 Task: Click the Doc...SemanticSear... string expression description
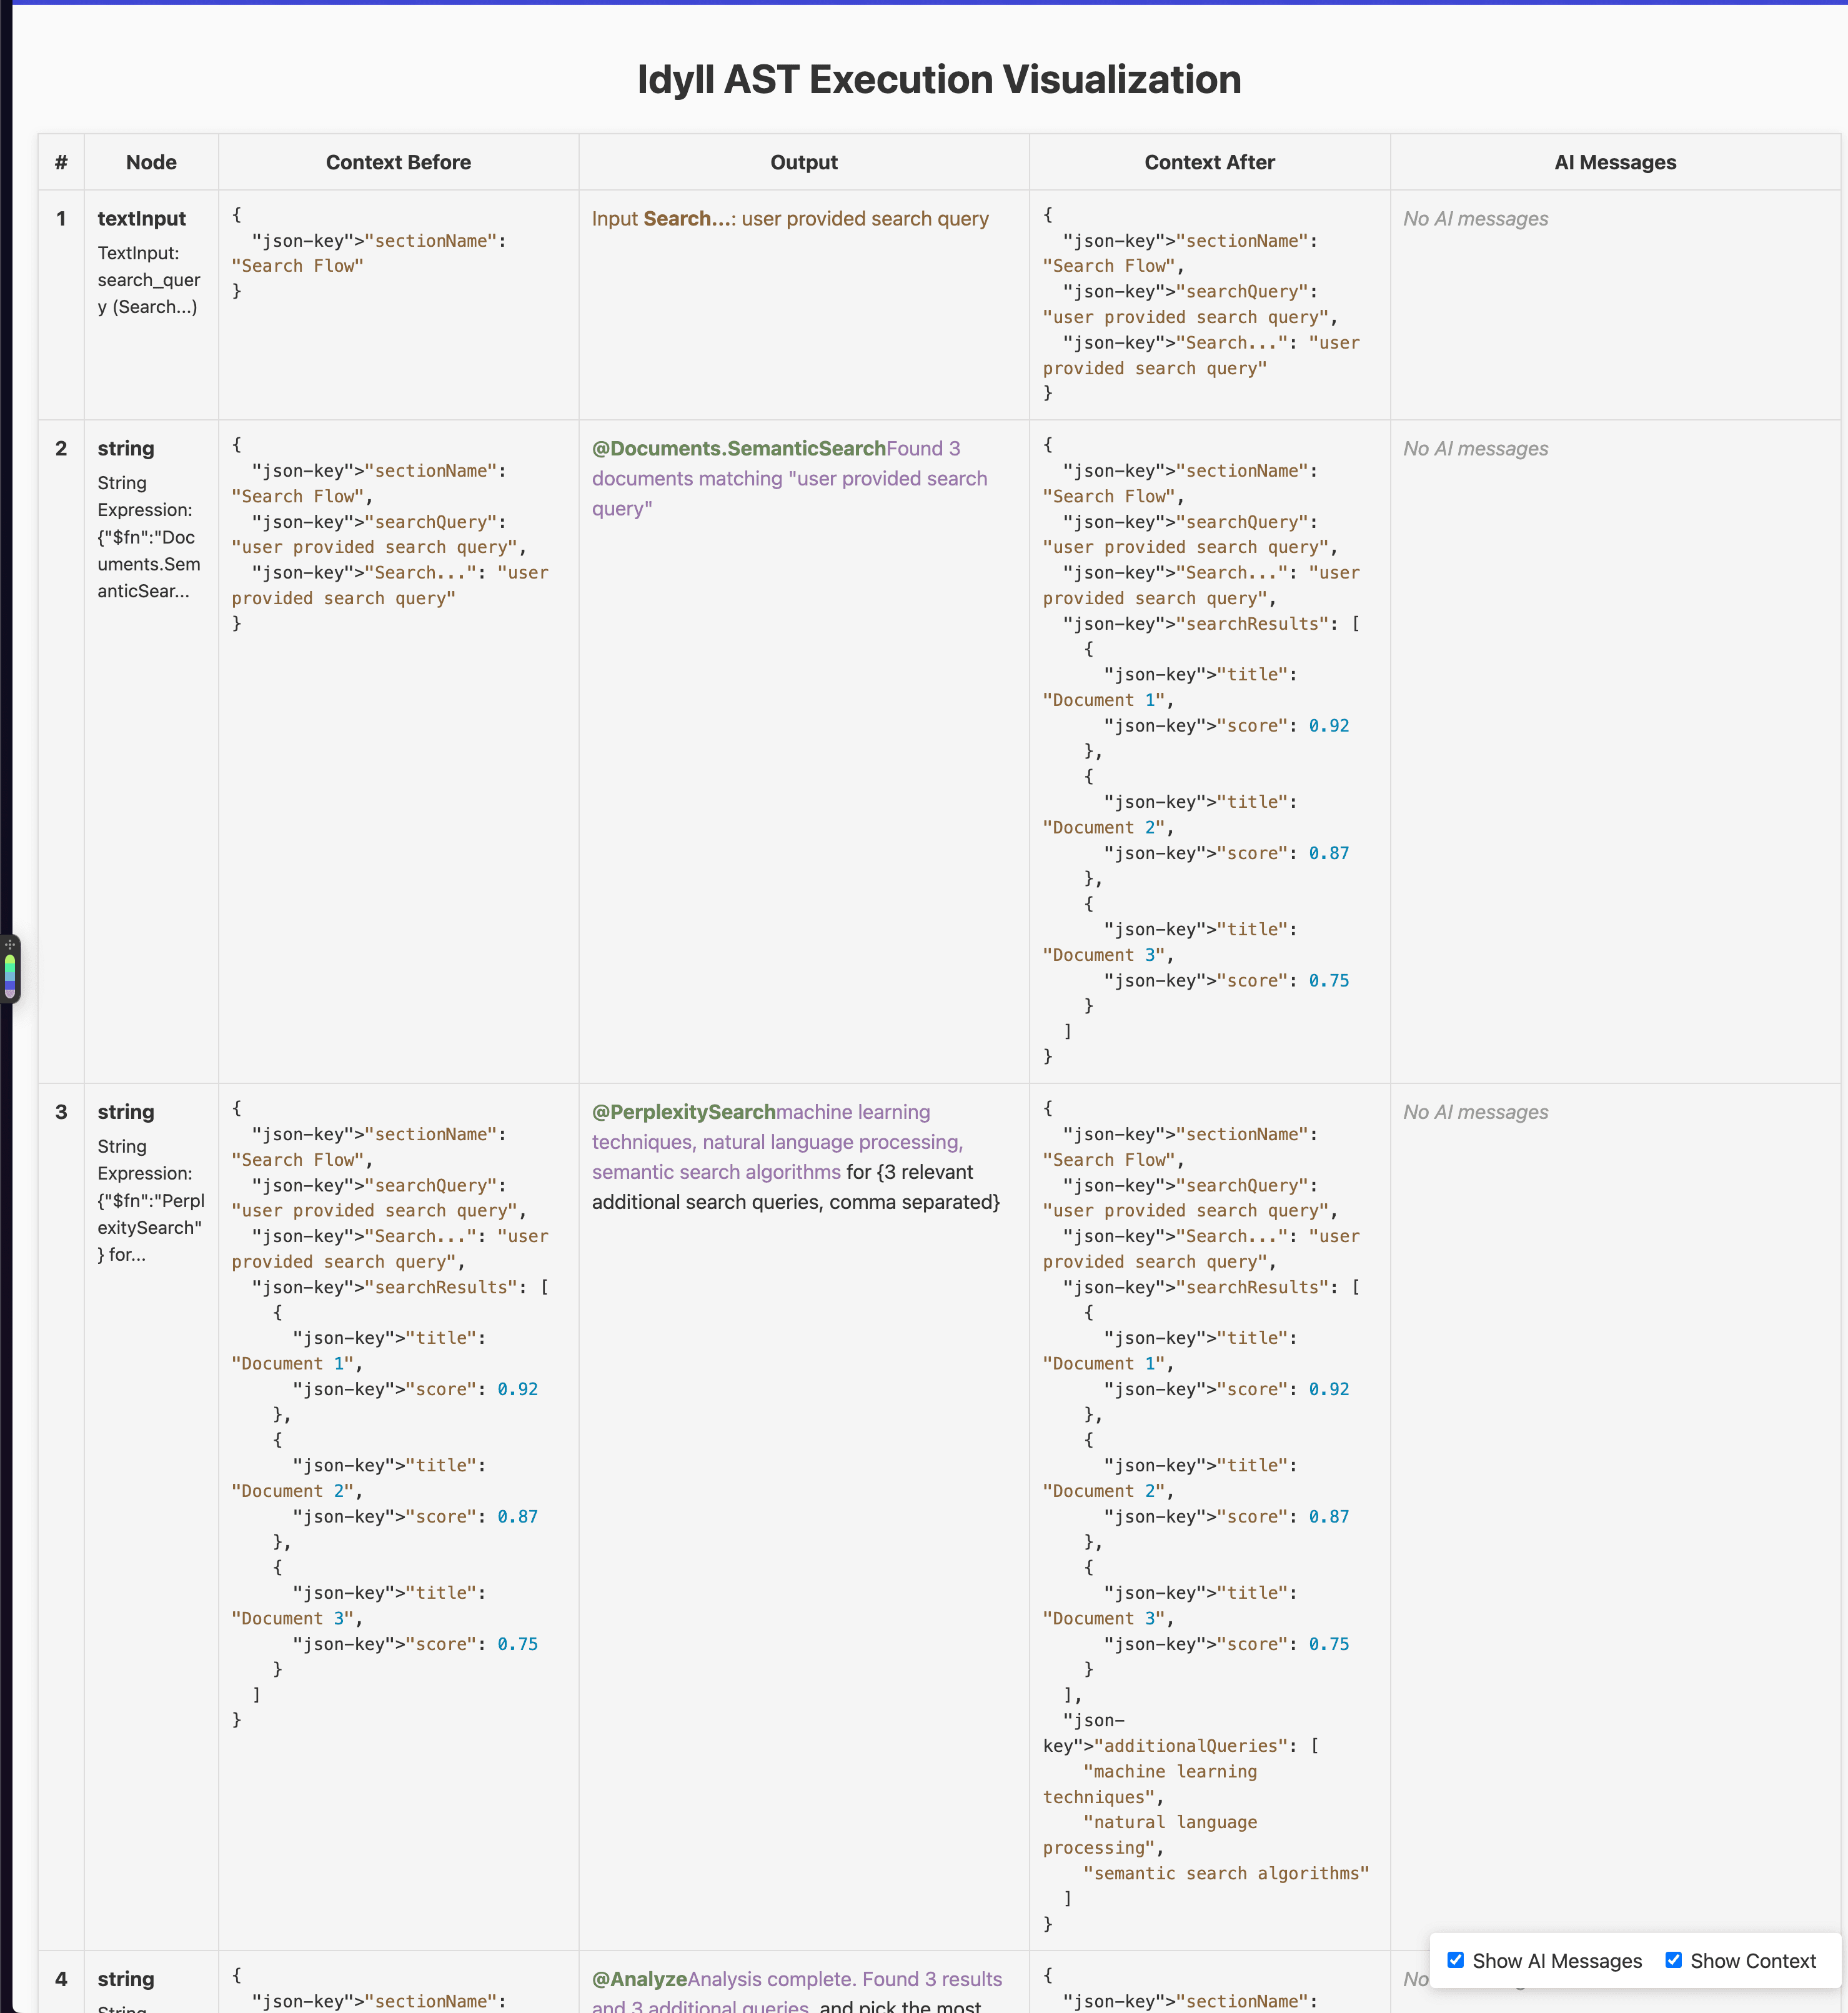pos(149,537)
